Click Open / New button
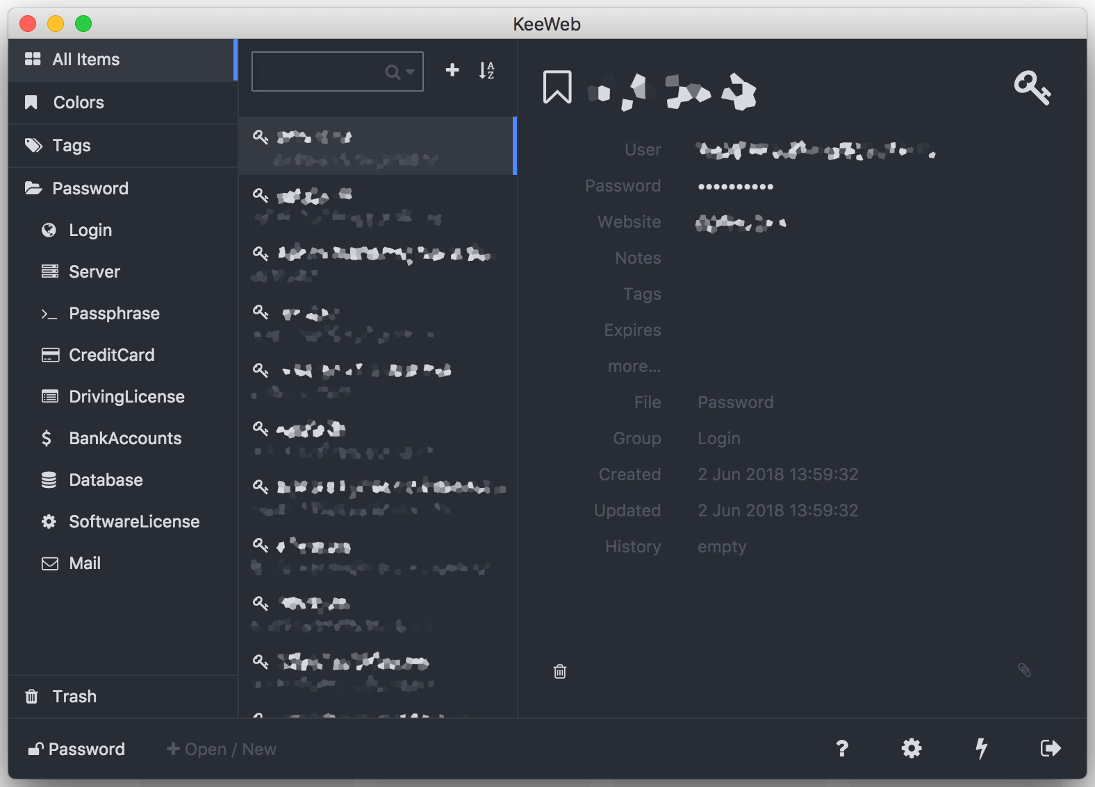Screen dimensions: 1095x787 point(222,750)
